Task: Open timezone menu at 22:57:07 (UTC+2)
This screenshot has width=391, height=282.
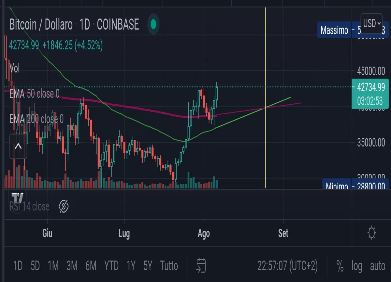Action: coord(287,266)
